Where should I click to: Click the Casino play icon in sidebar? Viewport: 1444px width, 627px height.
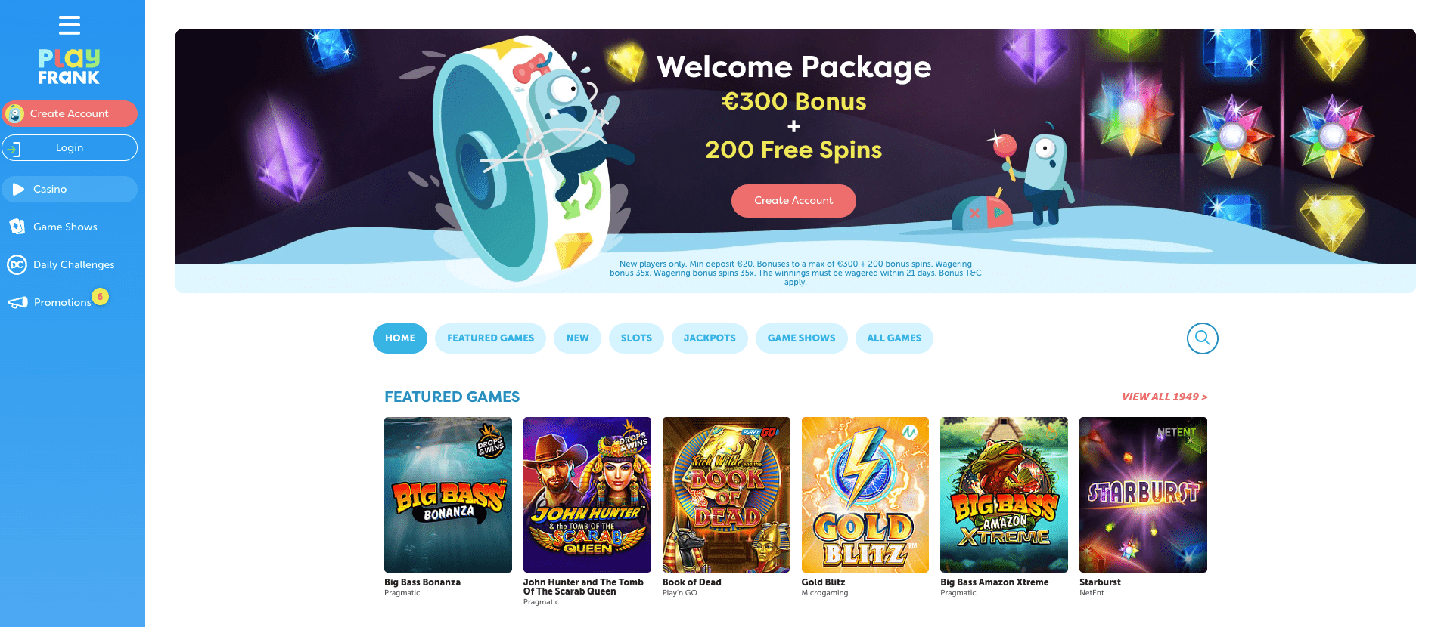[18, 189]
